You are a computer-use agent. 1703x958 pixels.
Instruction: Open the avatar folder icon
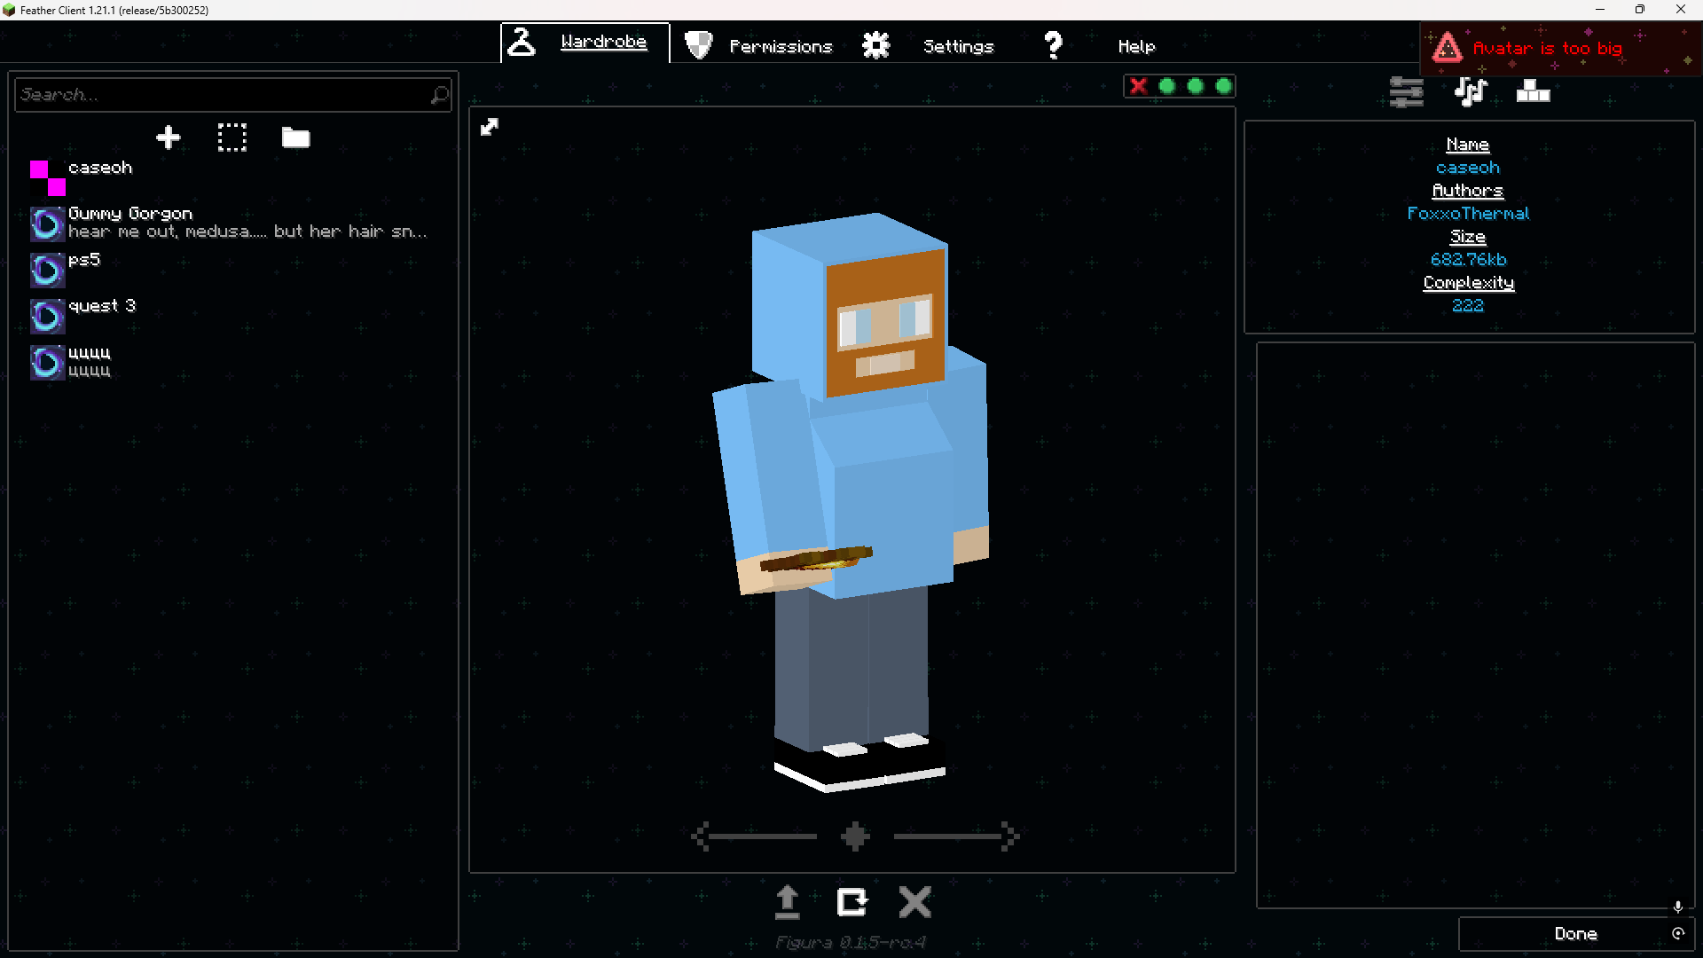(295, 137)
